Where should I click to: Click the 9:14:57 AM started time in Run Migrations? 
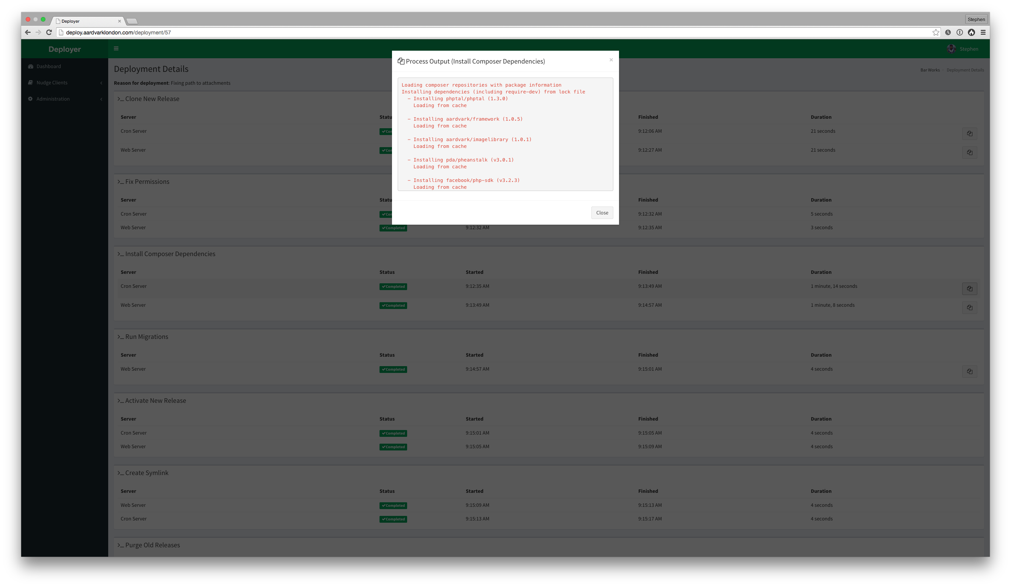[x=478, y=369]
